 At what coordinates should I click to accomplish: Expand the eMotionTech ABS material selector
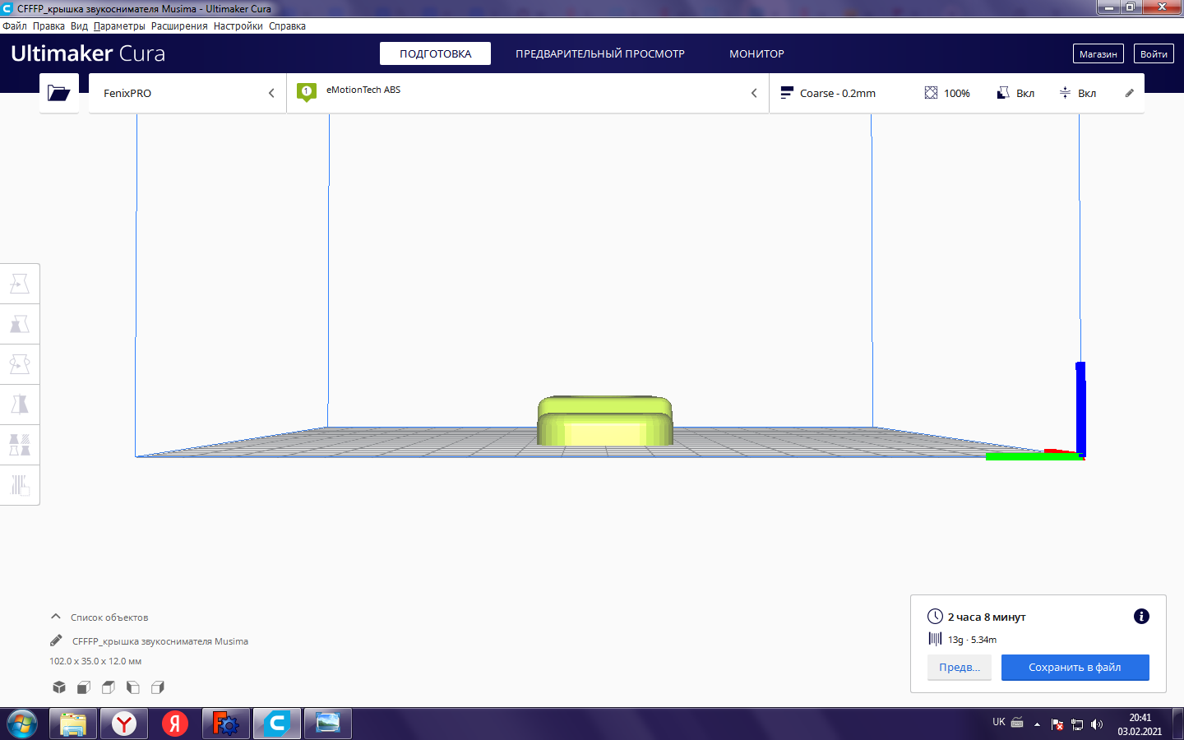click(x=528, y=93)
